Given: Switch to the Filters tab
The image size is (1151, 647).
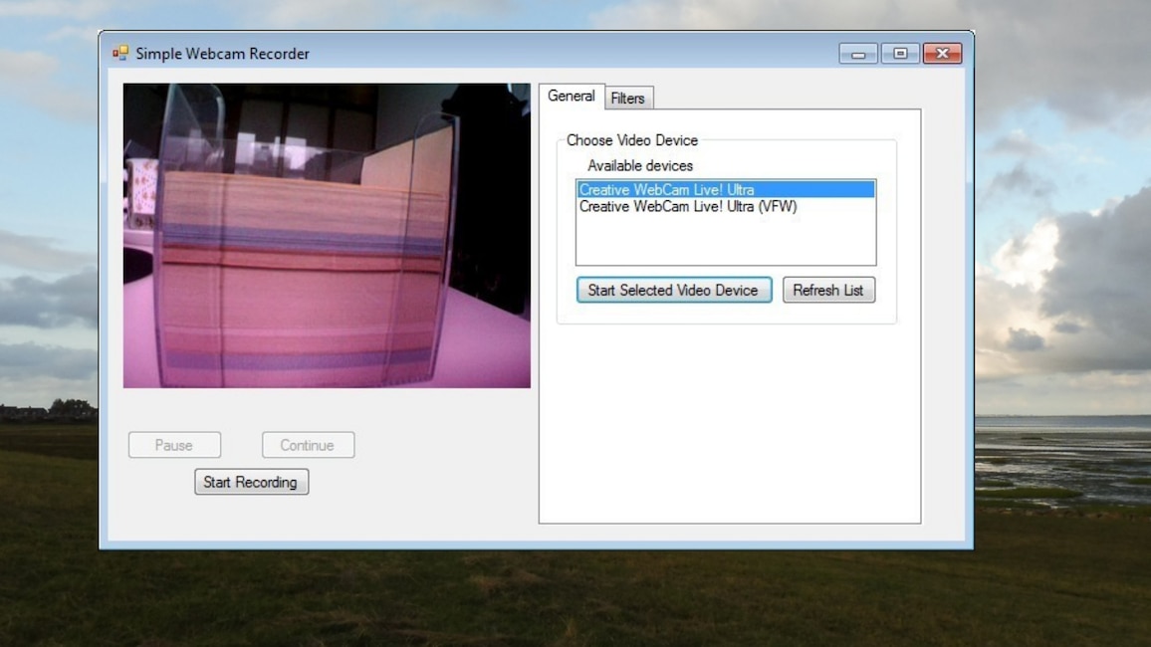Looking at the screenshot, I should coord(628,98).
